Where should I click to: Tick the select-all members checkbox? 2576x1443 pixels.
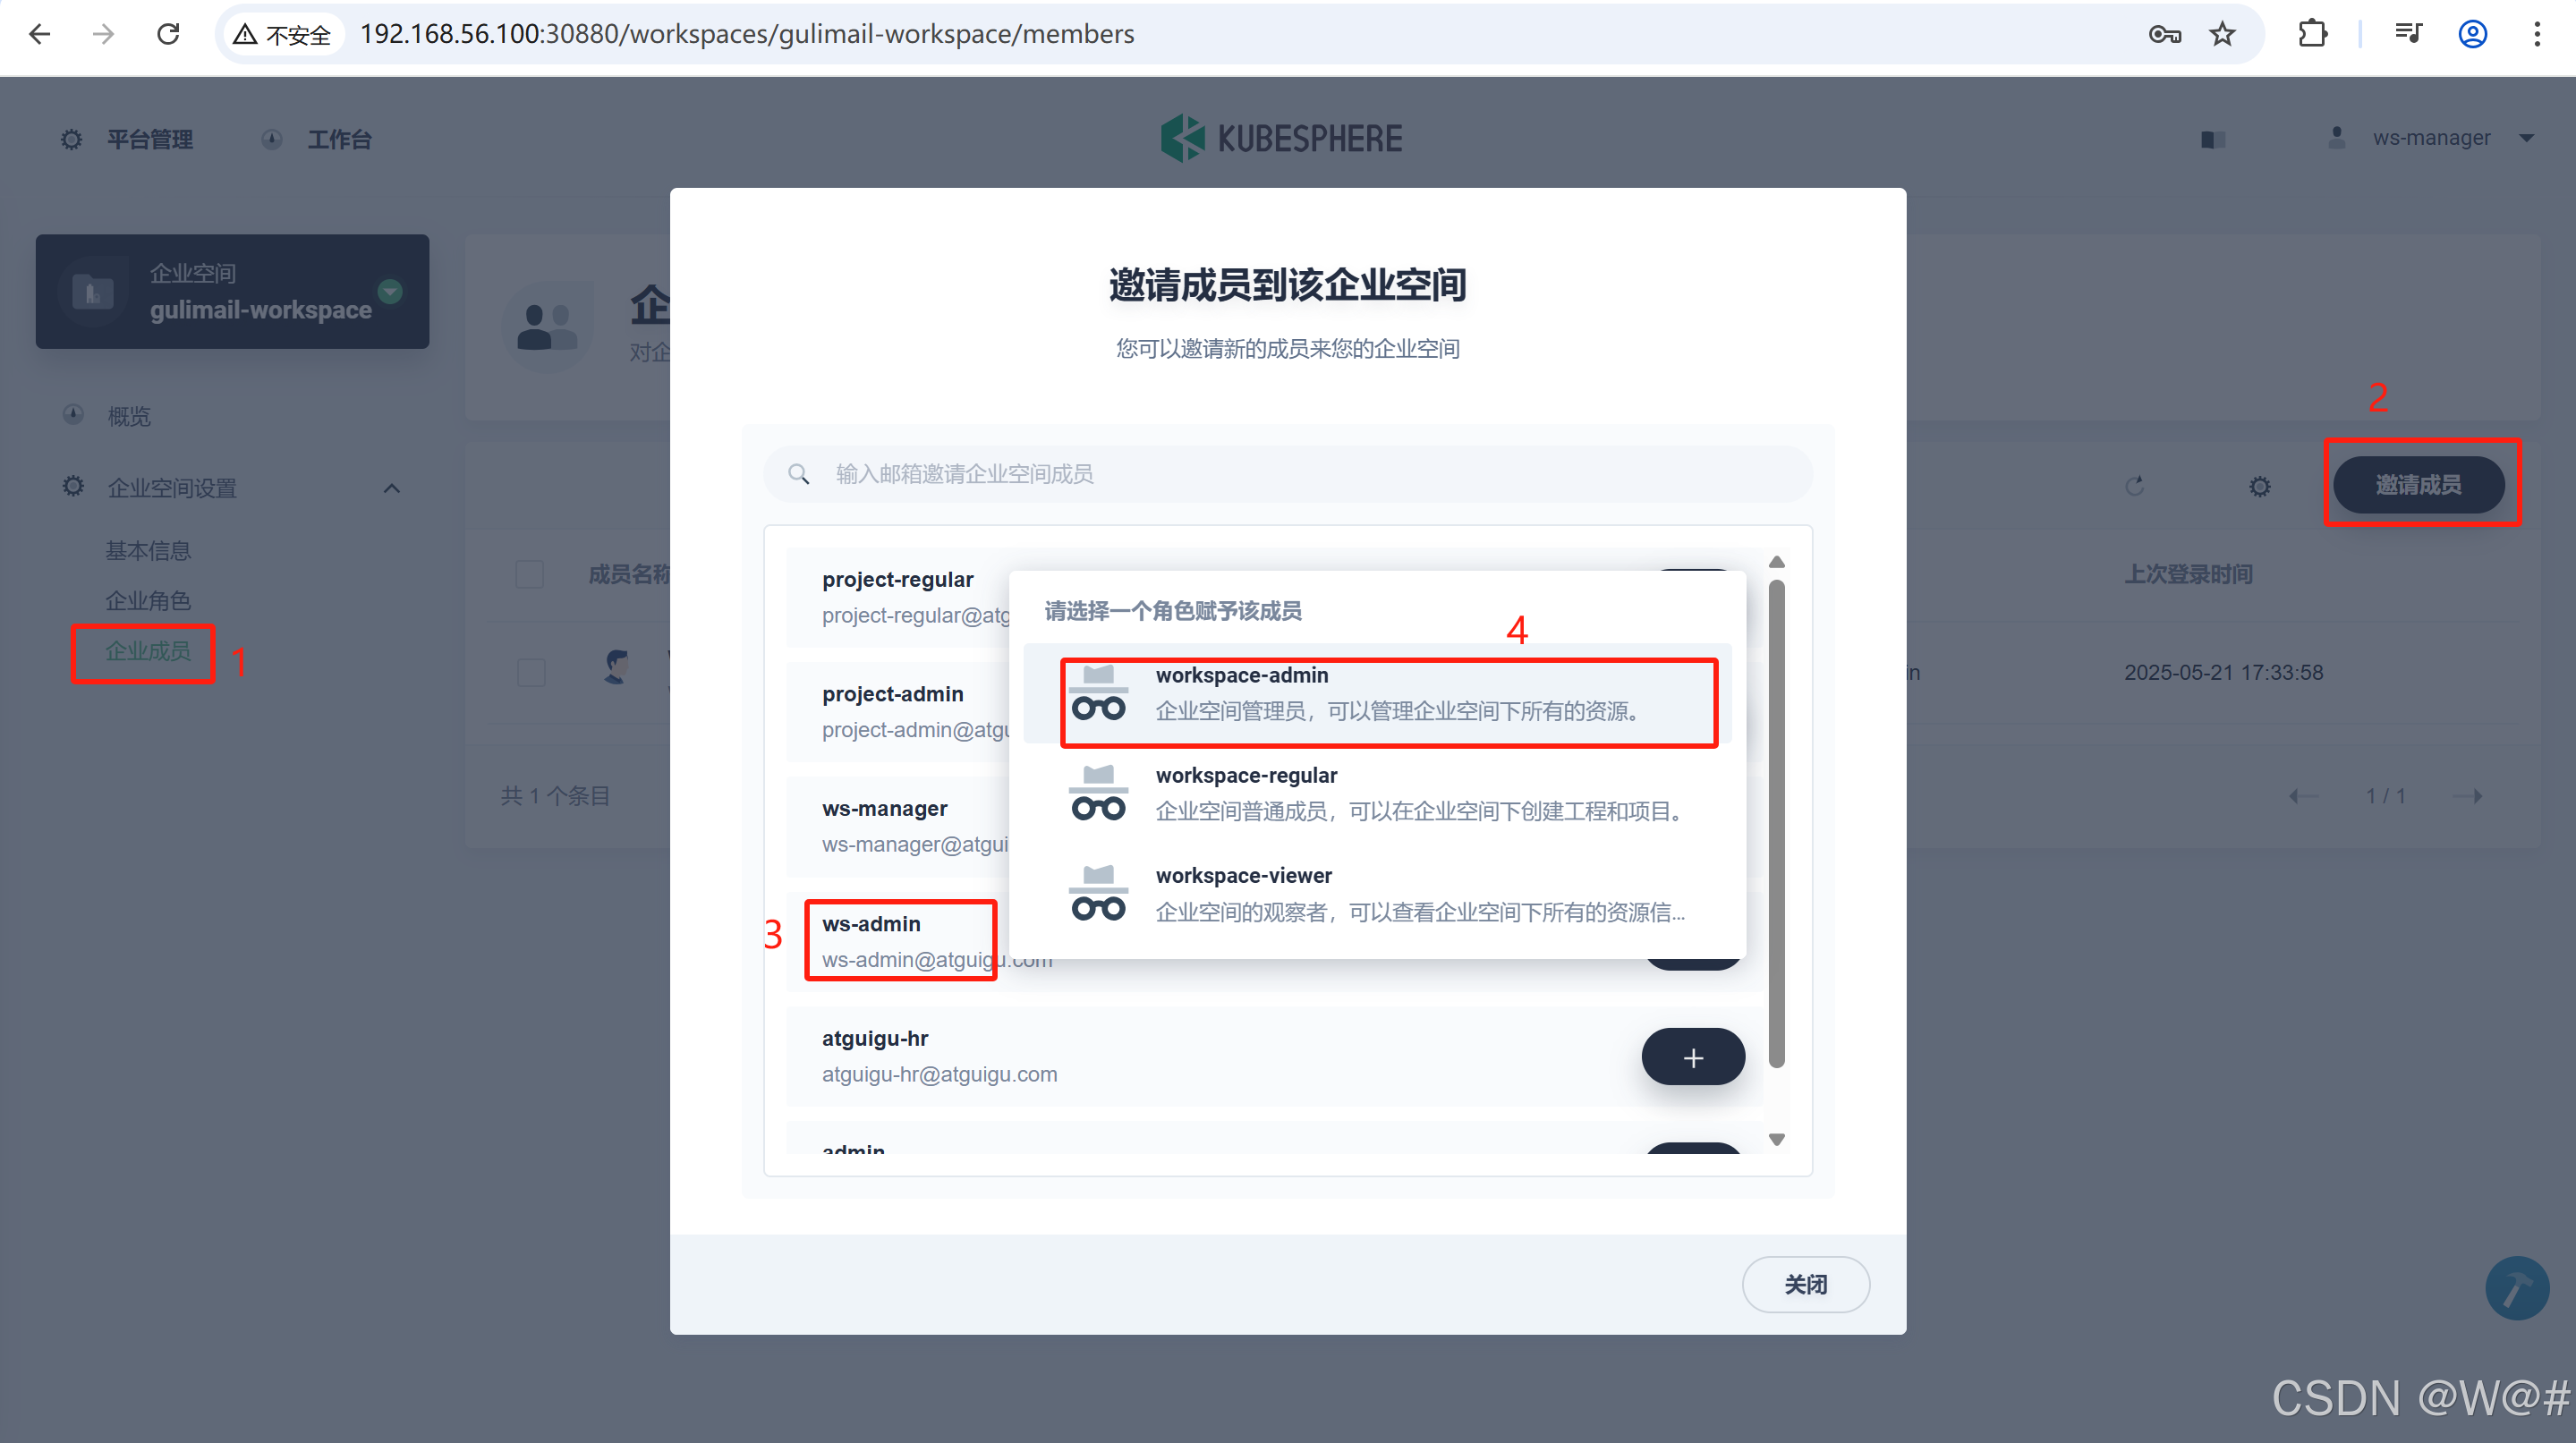click(530, 574)
